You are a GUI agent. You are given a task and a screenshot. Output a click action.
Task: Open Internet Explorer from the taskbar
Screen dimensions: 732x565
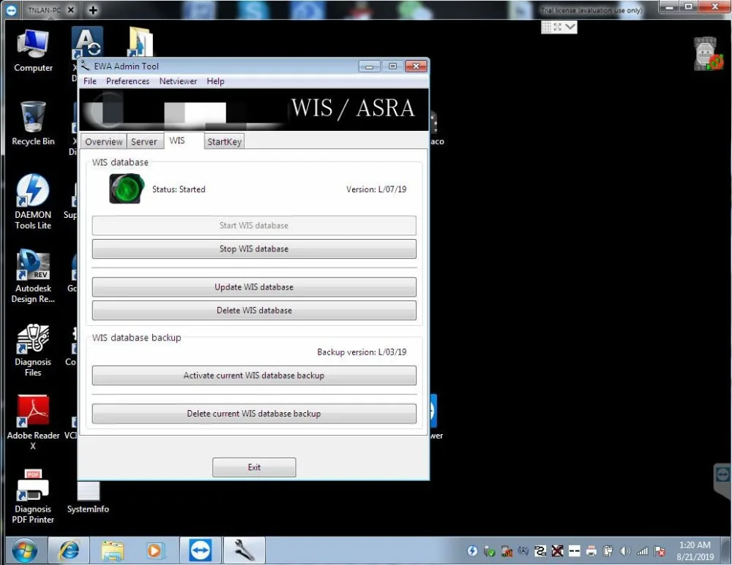coord(69,550)
